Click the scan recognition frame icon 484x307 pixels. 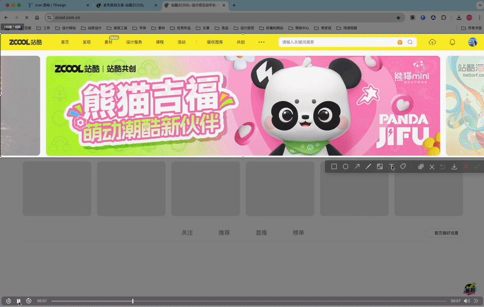point(432,167)
